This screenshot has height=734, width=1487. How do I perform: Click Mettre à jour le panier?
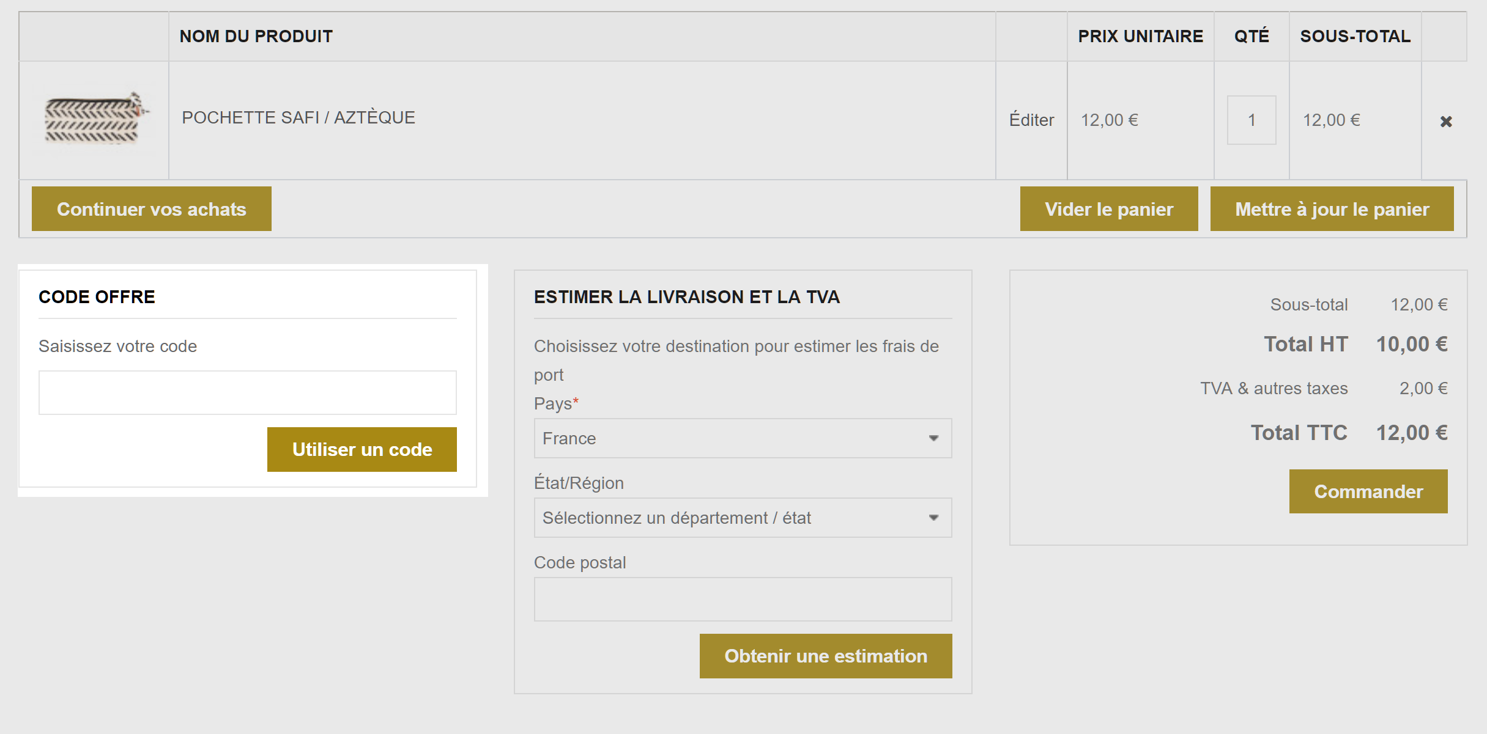click(x=1332, y=209)
